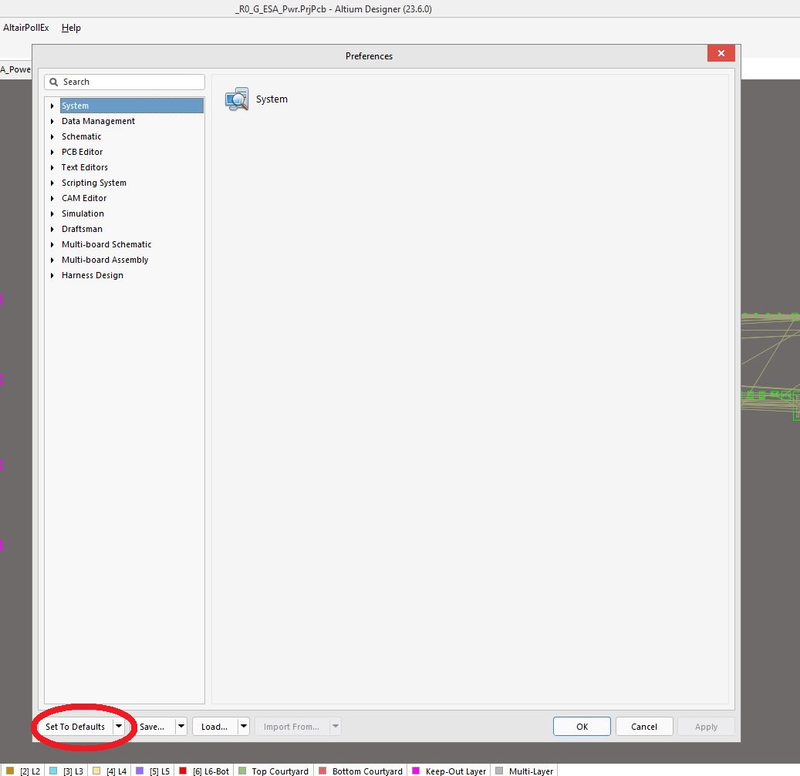Select Data Management category
The width and height of the screenshot is (800, 776).
pyautogui.click(x=98, y=121)
